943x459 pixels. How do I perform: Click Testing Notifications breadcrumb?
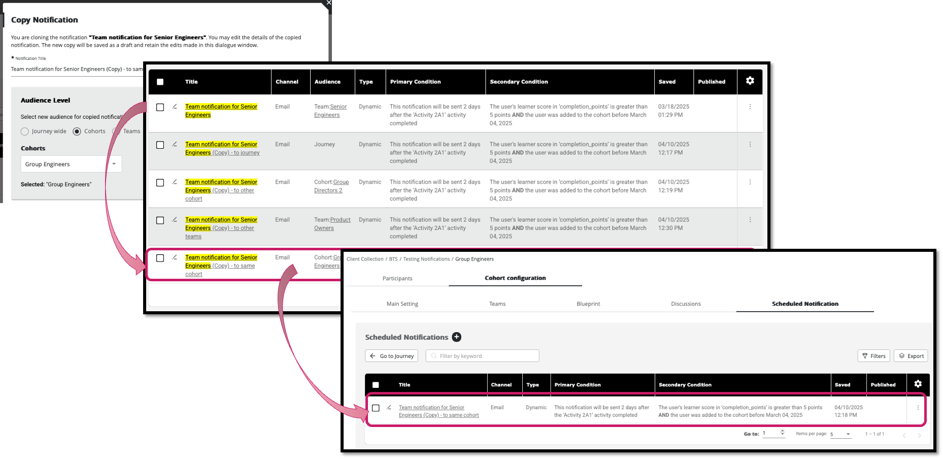point(426,259)
